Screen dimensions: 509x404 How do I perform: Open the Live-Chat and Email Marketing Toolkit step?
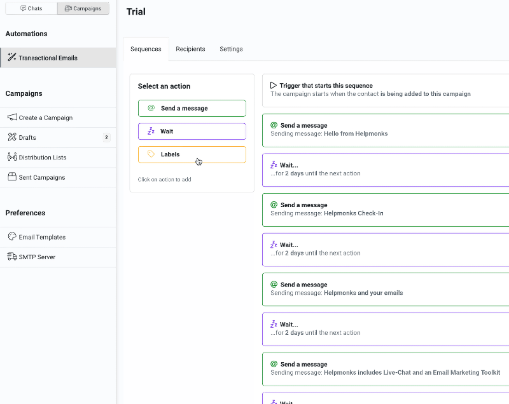tap(386, 369)
